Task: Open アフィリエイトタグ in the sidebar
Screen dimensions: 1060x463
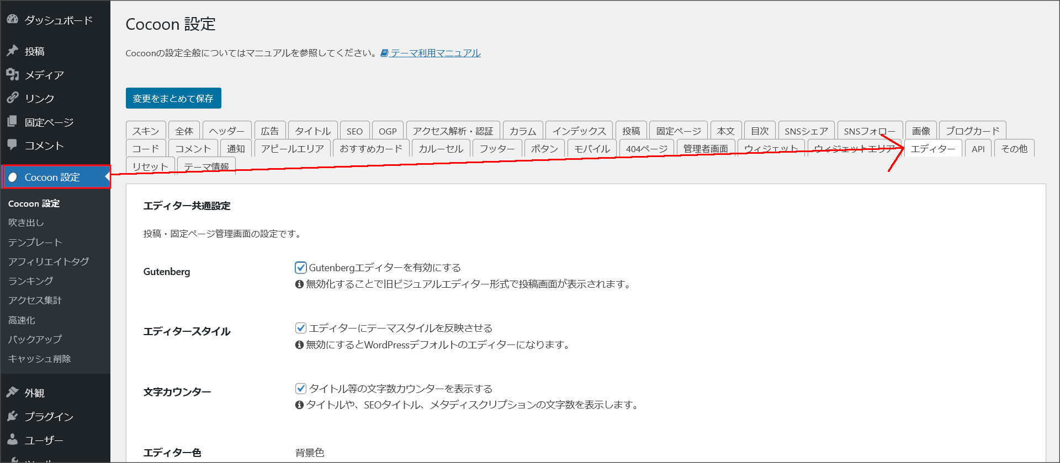Action: click(x=49, y=261)
